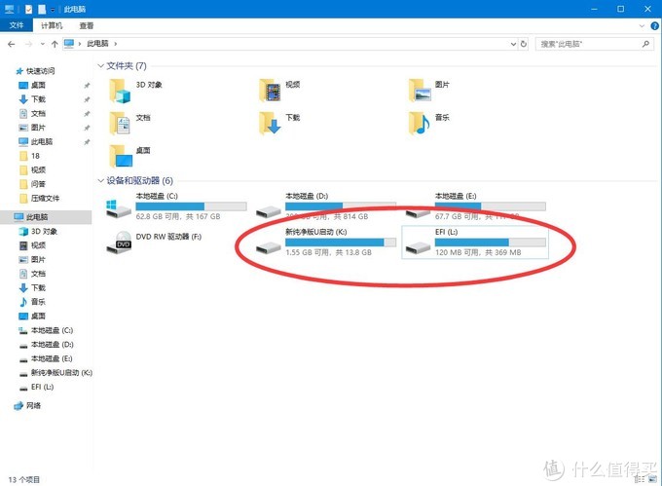The height and width of the screenshot is (486, 662).
Task: Click properties icon in title bar
Action: click(28, 9)
